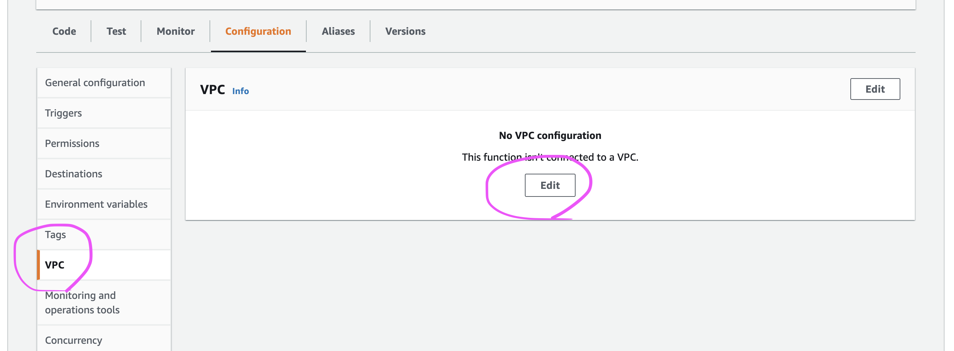
Task: Select Tags in the side menu
Action: (55, 234)
